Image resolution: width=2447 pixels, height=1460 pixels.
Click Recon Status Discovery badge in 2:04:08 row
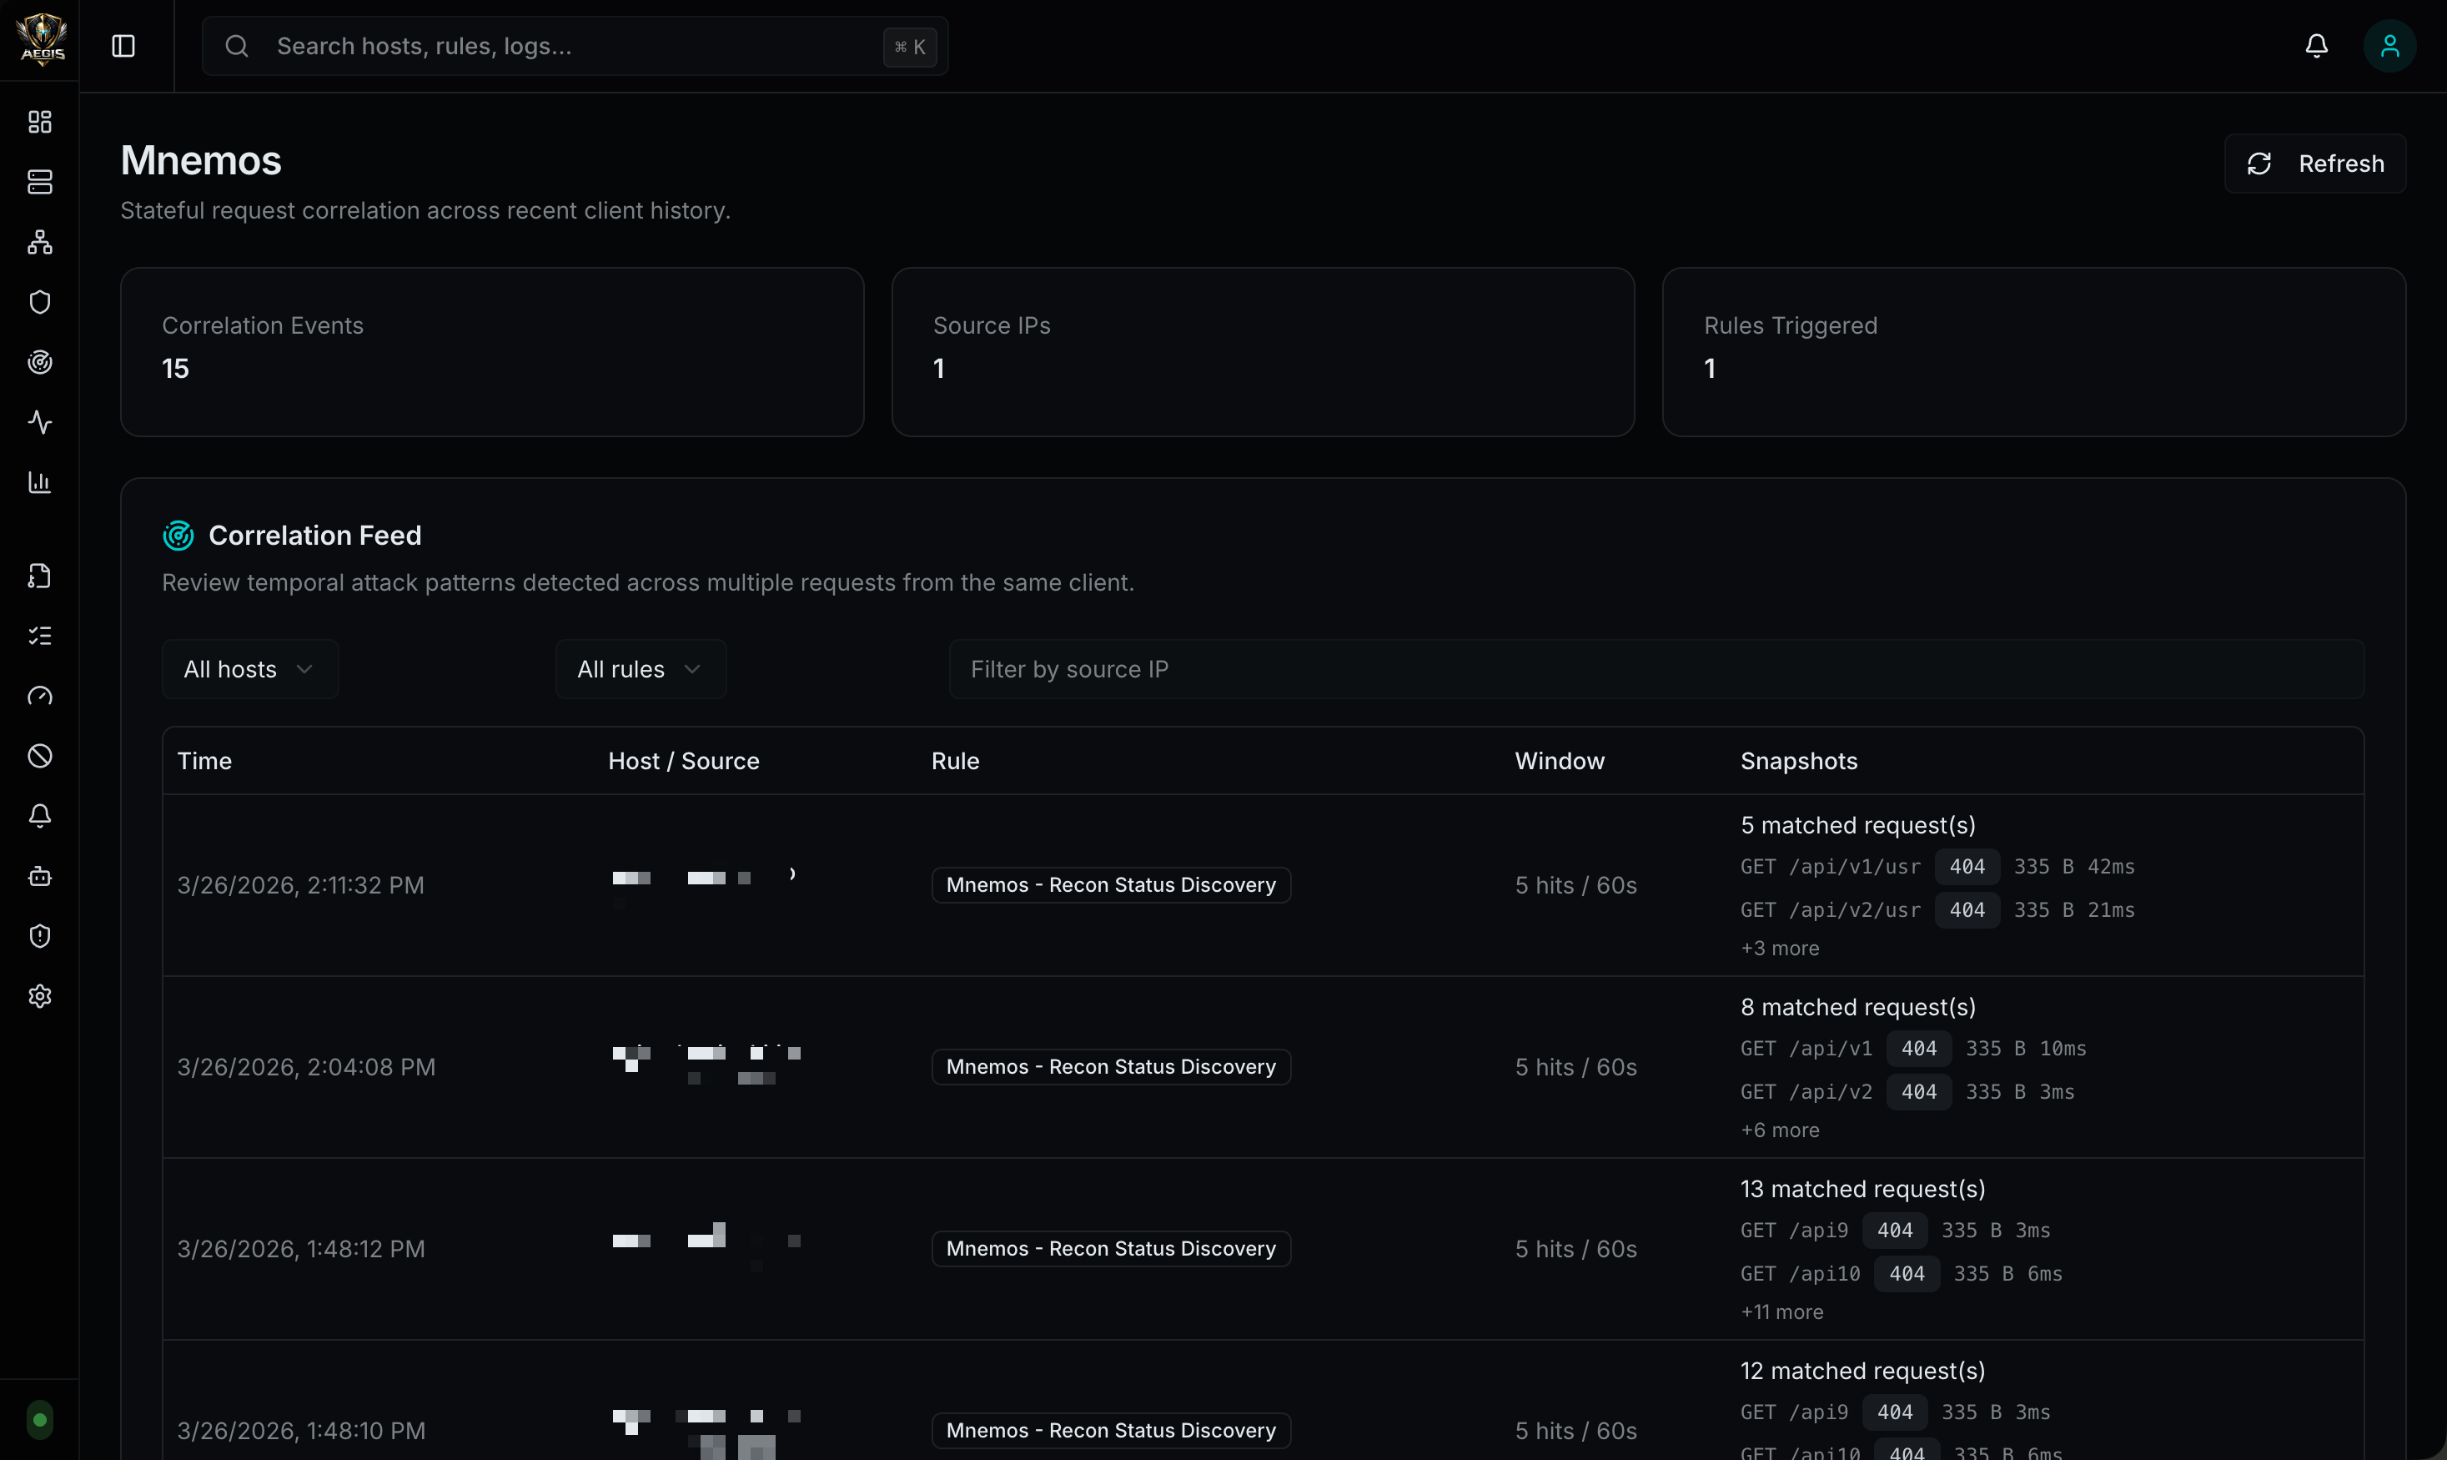coord(1112,1067)
